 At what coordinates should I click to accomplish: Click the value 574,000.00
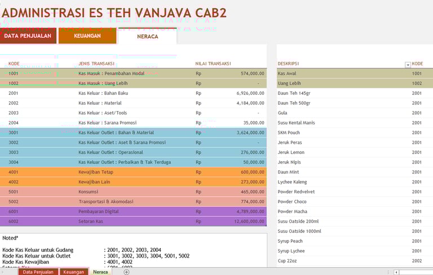click(x=253, y=73)
